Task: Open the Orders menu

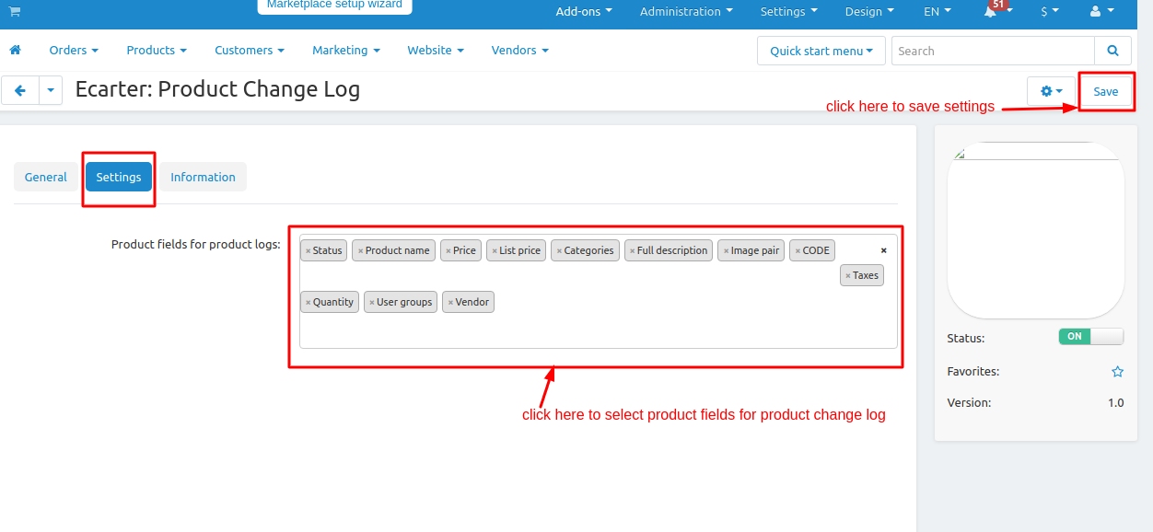Action: click(x=74, y=51)
